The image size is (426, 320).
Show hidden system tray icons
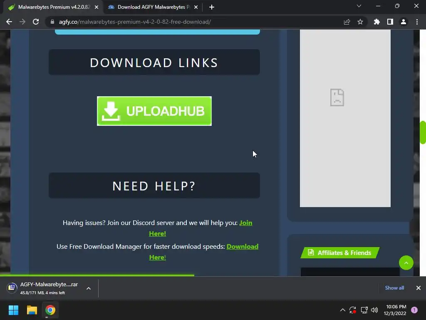pos(343,310)
